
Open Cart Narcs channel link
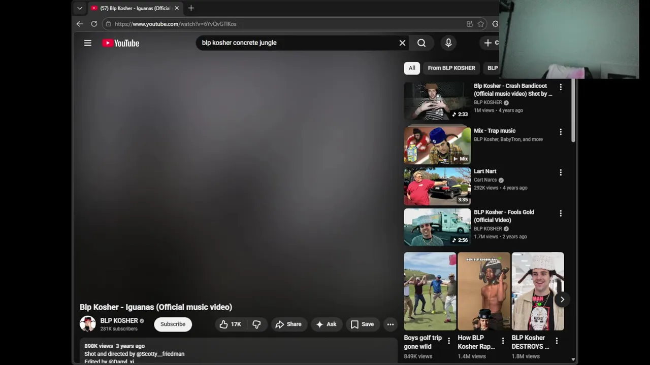click(x=485, y=180)
